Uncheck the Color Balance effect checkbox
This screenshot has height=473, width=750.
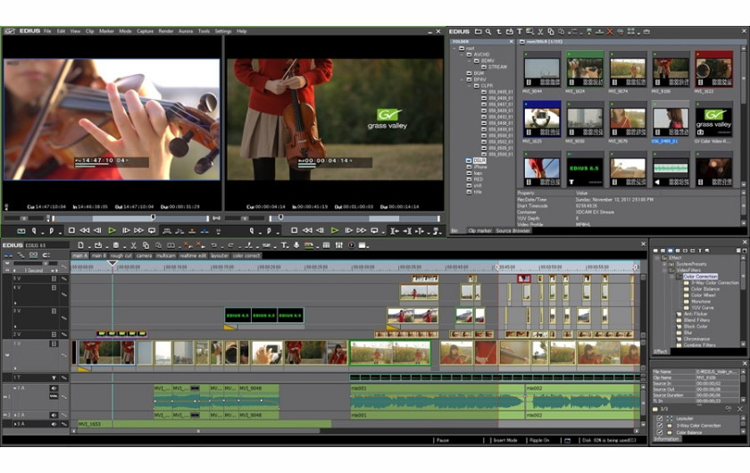(x=660, y=432)
